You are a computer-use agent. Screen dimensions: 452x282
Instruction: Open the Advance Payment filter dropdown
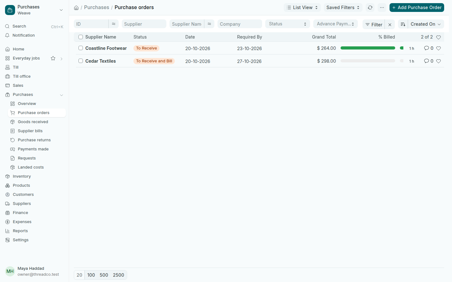pos(336,24)
